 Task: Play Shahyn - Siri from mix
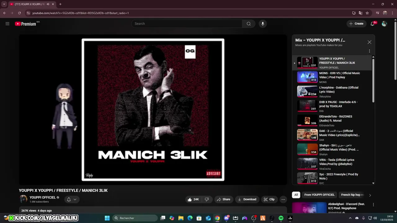[332, 150]
